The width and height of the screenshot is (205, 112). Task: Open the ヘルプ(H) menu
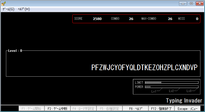tap(24, 9)
